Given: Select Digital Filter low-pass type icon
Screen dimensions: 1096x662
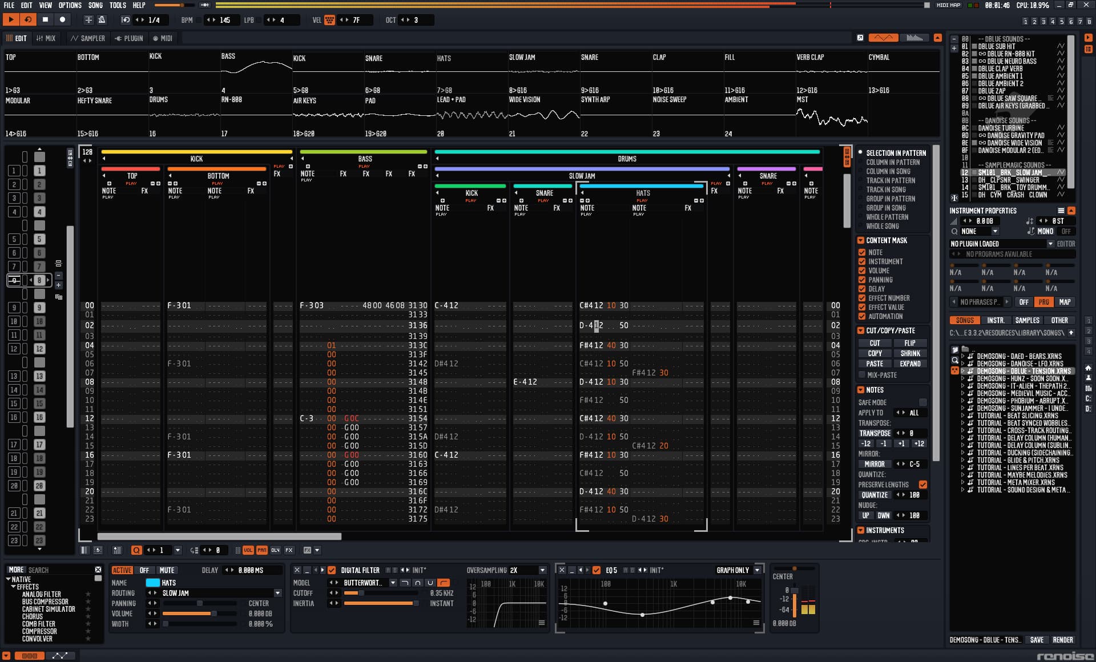Looking at the screenshot, I should click(405, 583).
